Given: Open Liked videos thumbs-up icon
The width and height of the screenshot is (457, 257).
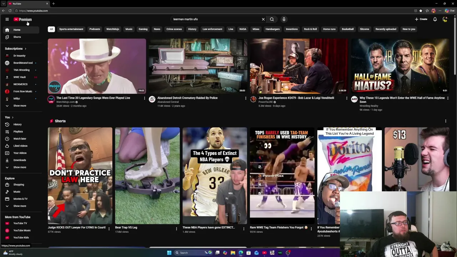Looking at the screenshot, I should [x=7, y=146].
